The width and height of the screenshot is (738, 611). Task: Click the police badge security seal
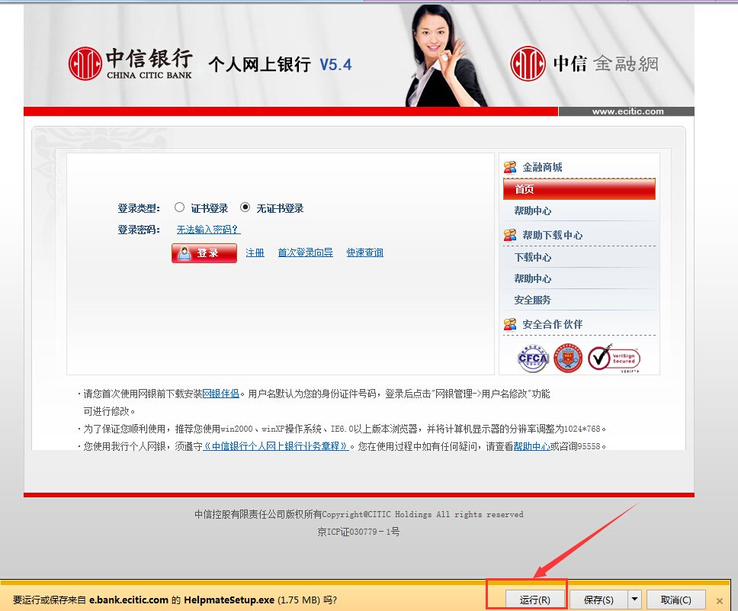coord(570,357)
